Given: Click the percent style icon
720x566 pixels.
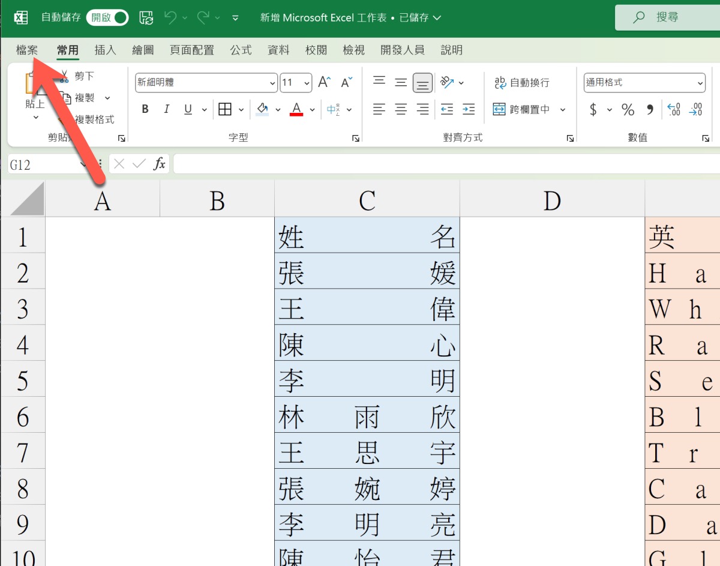Looking at the screenshot, I should [x=628, y=109].
